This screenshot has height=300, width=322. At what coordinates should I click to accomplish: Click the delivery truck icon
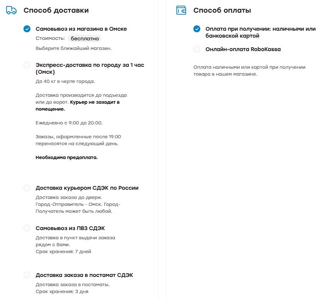click(x=12, y=10)
